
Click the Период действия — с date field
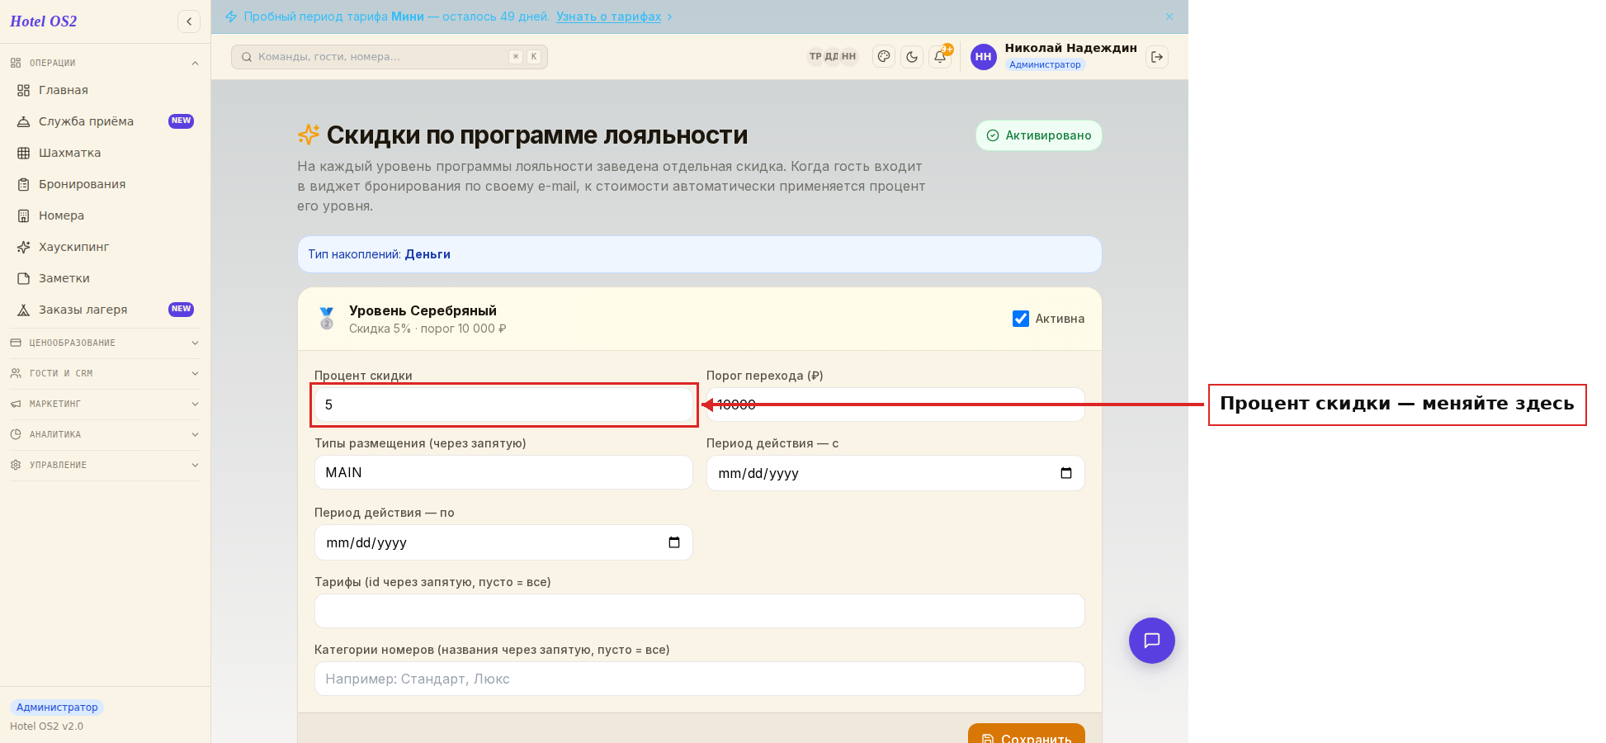(895, 473)
